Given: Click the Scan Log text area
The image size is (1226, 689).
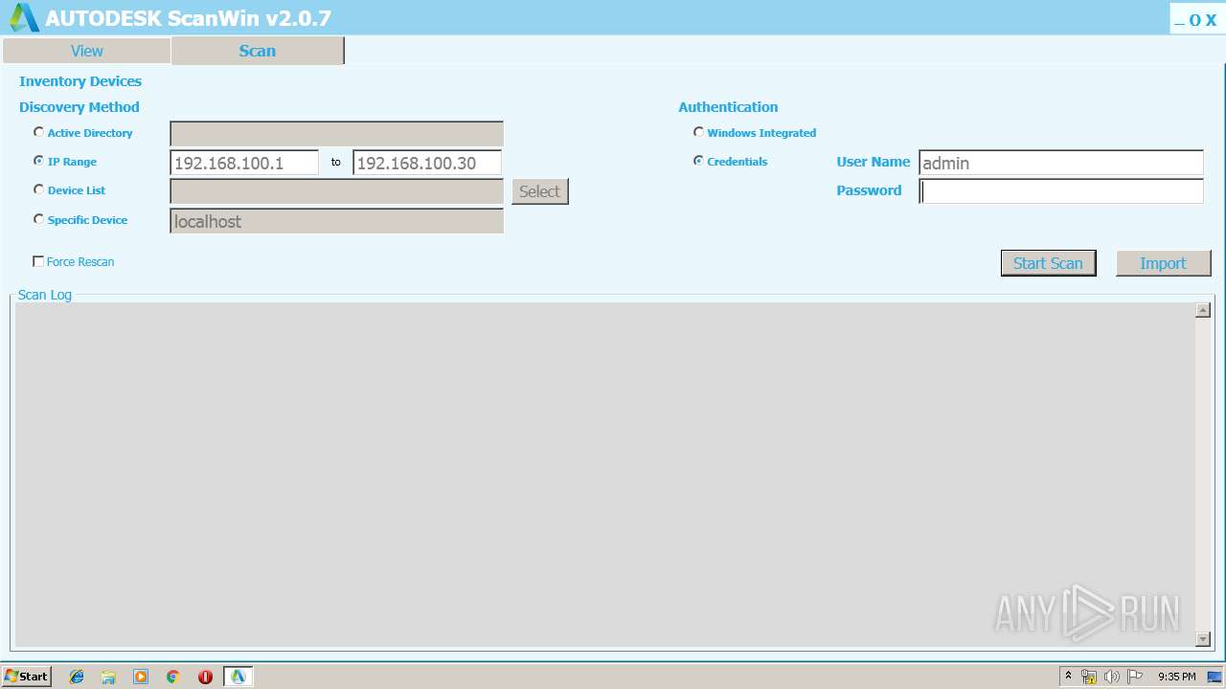Looking at the screenshot, I should pos(604,475).
